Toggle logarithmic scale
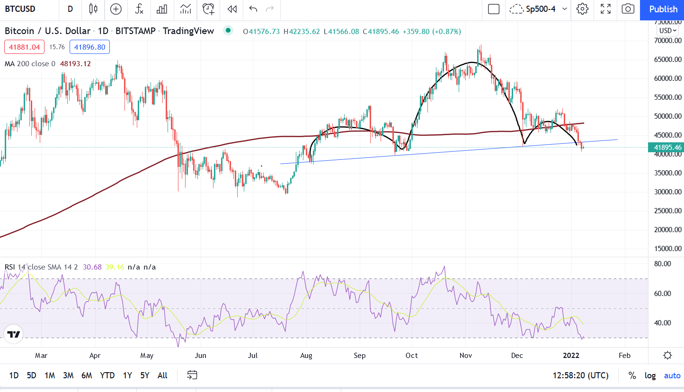 coord(650,375)
